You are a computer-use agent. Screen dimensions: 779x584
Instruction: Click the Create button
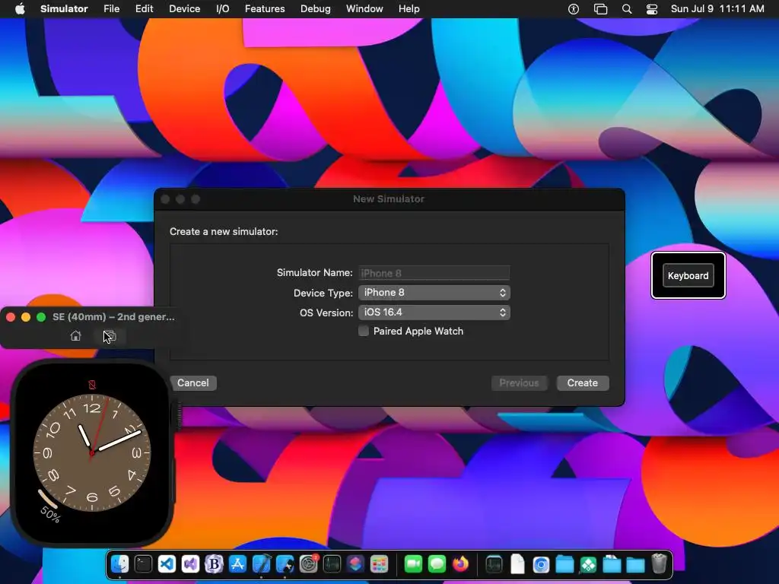(582, 383)
